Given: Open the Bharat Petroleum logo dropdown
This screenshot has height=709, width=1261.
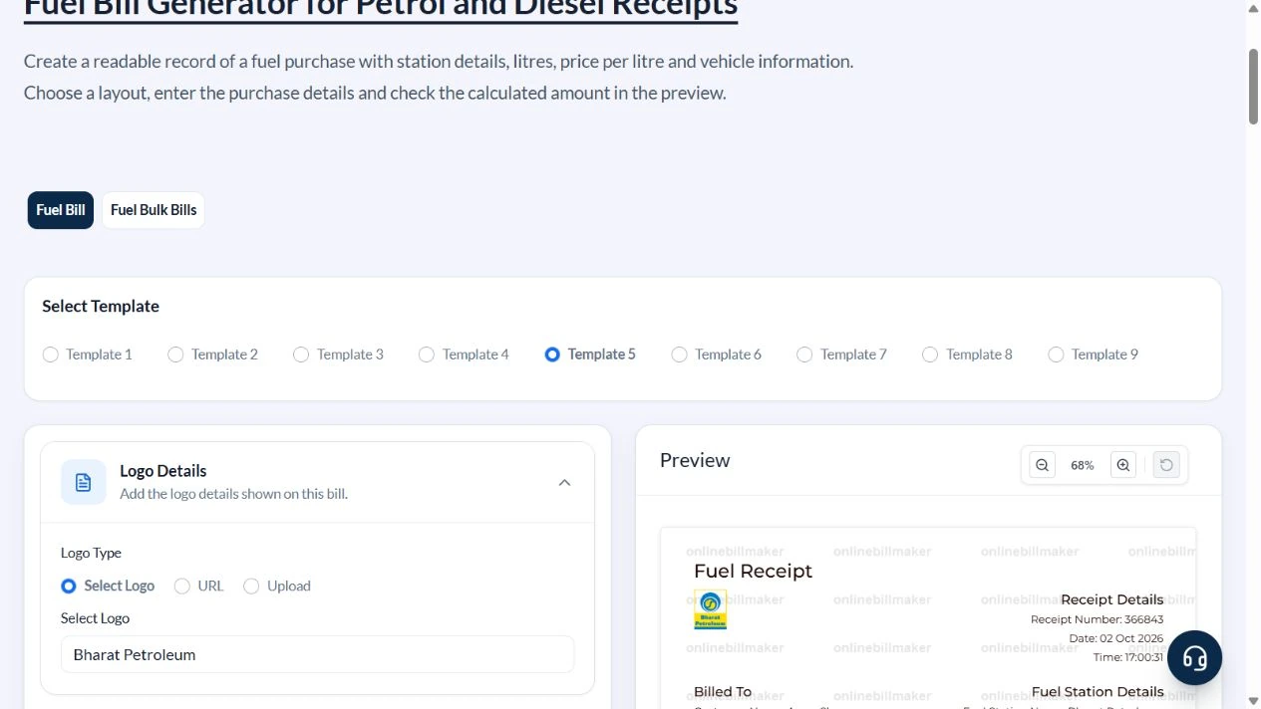Looking at the screenshot, I should click(317, 654).
